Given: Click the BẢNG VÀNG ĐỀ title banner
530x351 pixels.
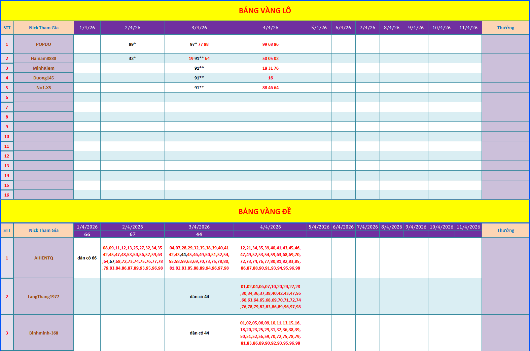Looking at the screenshot, I should (265, 211).
